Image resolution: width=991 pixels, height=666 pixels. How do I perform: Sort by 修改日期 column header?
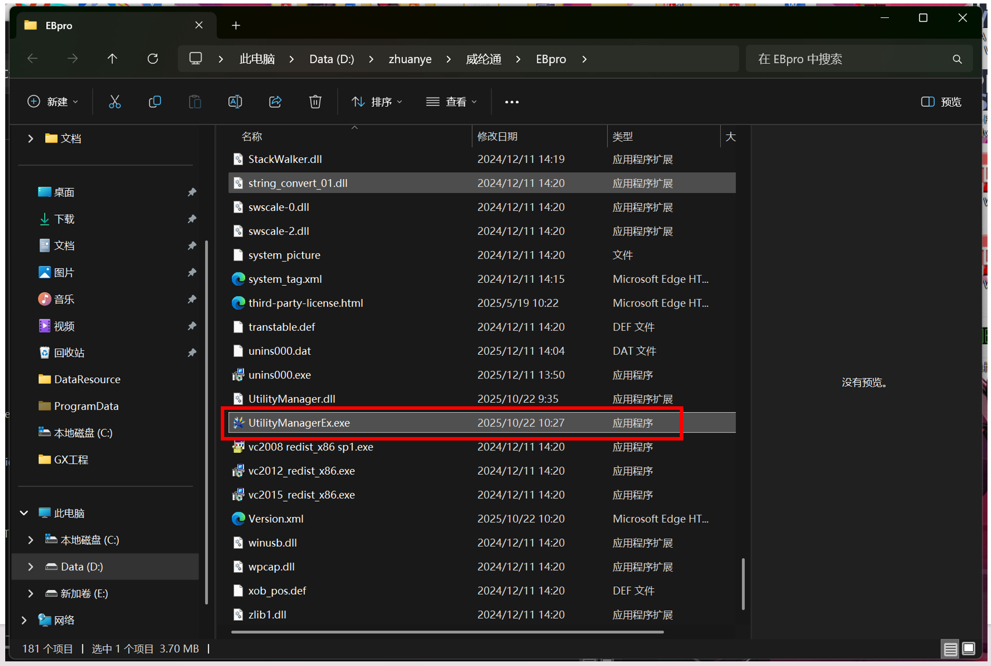497,137
